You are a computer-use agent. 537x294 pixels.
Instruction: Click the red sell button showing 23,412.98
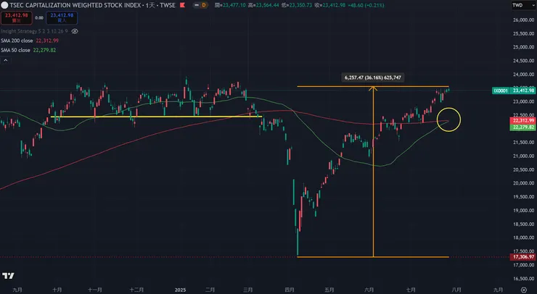pos(17,18)
